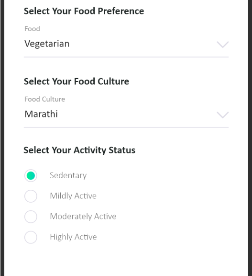Click the underline below the Marathi field
The height and width of the screenshot is (276, 252).
[126, 127]
